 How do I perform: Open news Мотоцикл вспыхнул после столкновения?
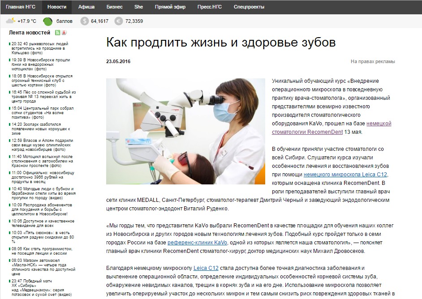(x=42, y=161)
